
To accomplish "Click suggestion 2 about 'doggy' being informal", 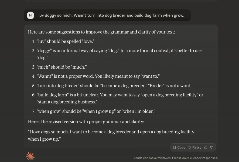I will (x=119, y=54).
